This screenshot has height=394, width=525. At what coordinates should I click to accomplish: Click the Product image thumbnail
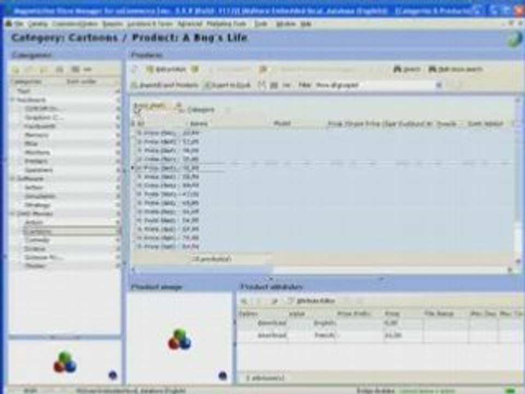coord(180,339)
